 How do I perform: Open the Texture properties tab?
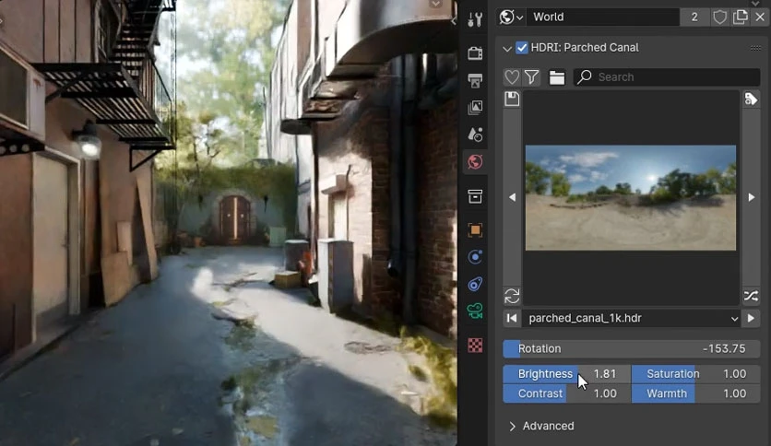(475, 346)
